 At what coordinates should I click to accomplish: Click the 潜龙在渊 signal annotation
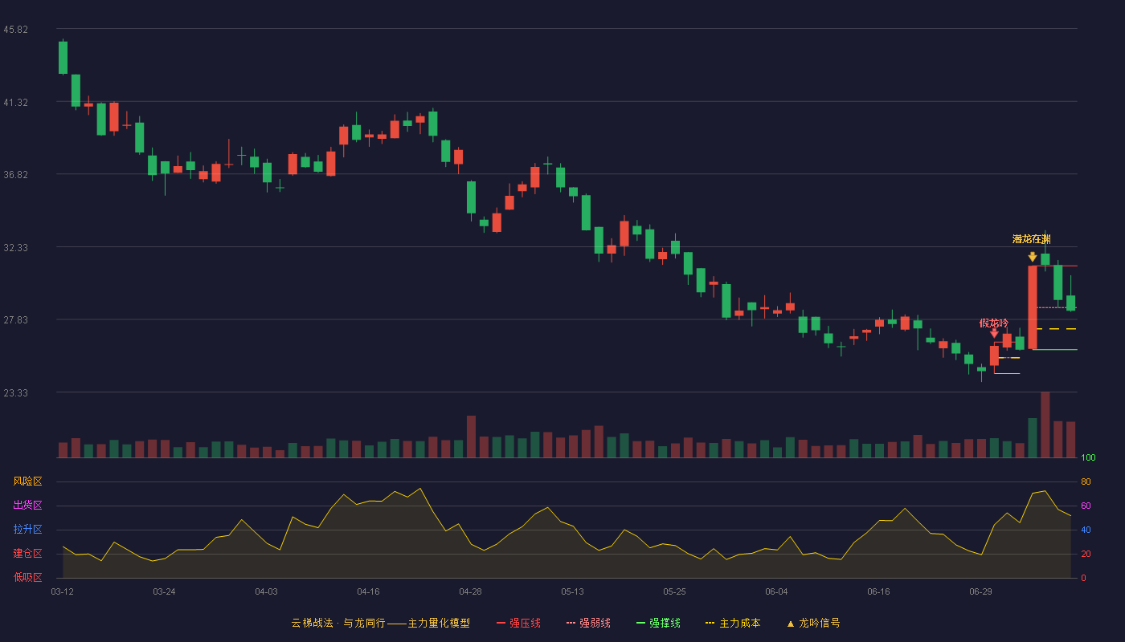pos(1032,239)
